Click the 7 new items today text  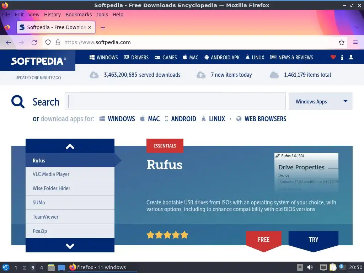point(231,75)
